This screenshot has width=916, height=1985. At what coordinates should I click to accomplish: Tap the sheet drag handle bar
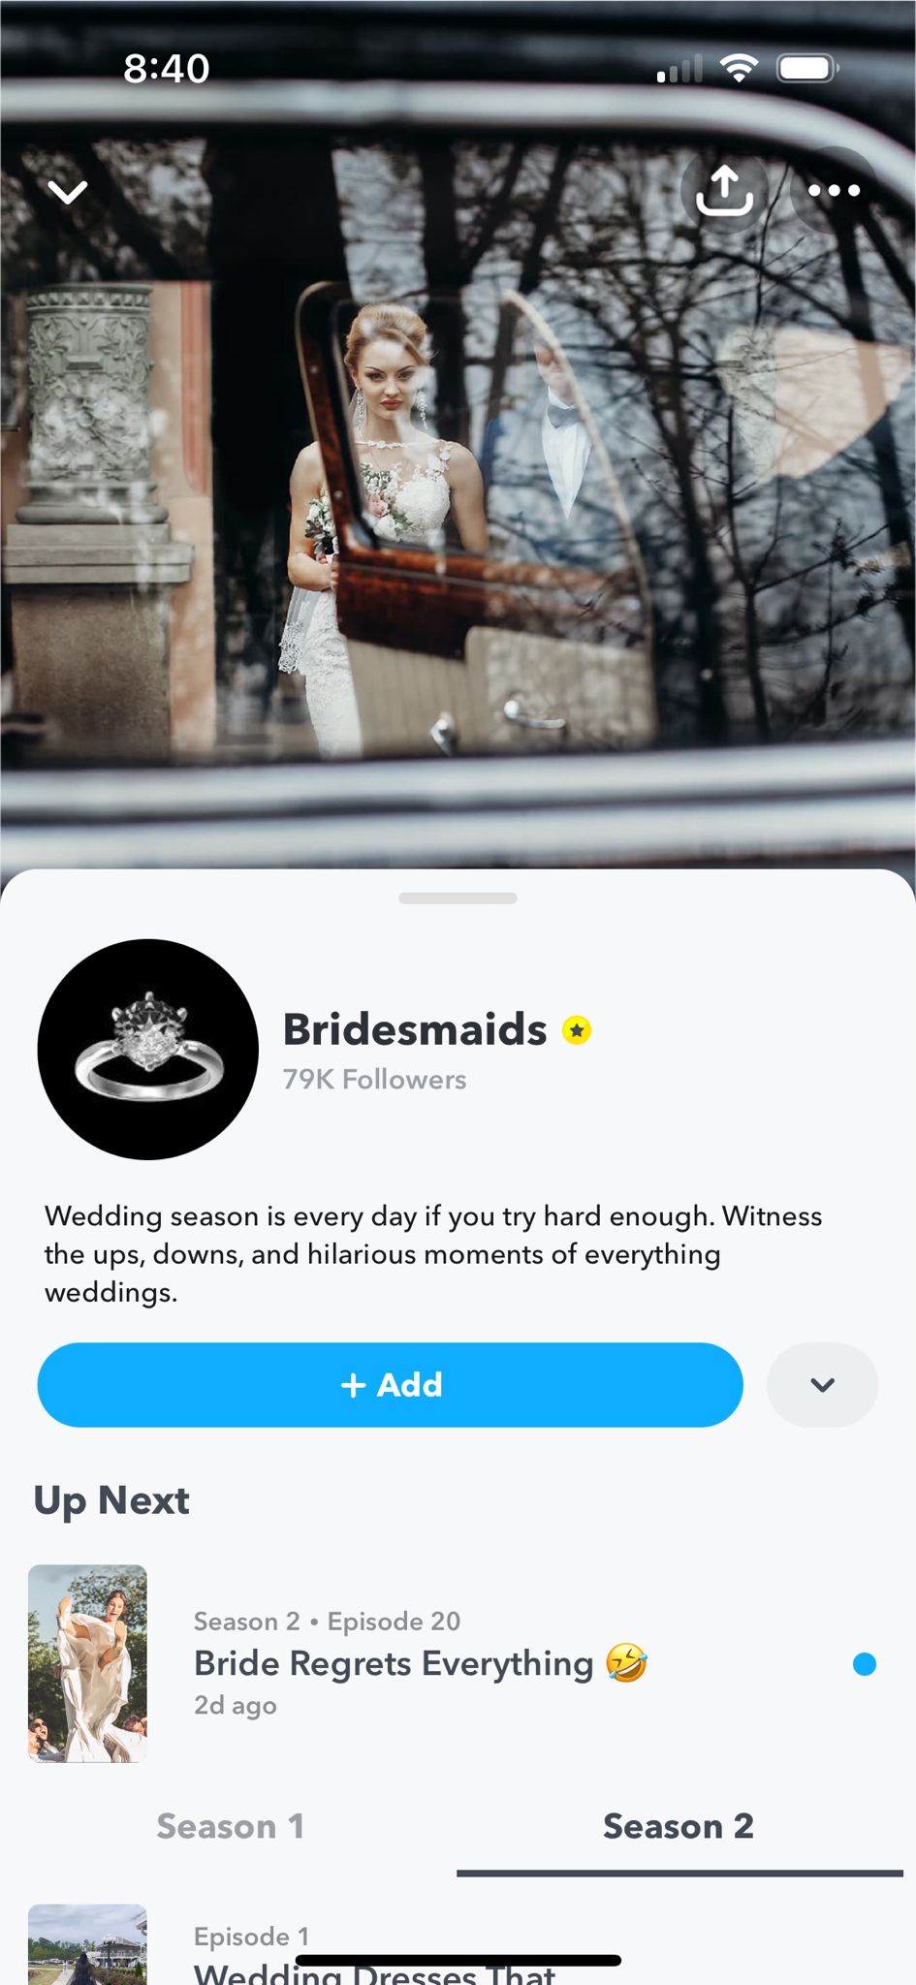point(458,898)
